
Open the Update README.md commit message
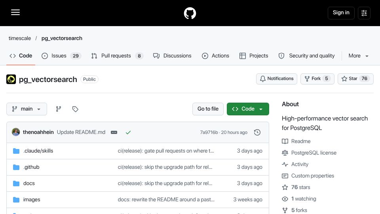click(x=81, y=132)
